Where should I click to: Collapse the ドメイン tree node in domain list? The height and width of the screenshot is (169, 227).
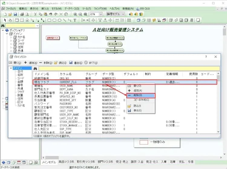click(11, 68)
